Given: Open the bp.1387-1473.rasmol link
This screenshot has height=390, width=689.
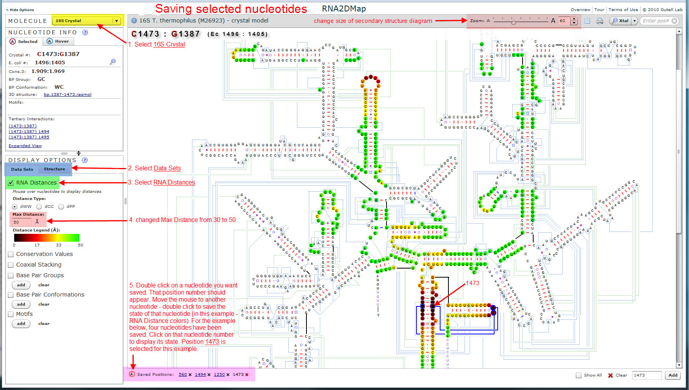Looking at the screenshot, I should pos(67,95).
